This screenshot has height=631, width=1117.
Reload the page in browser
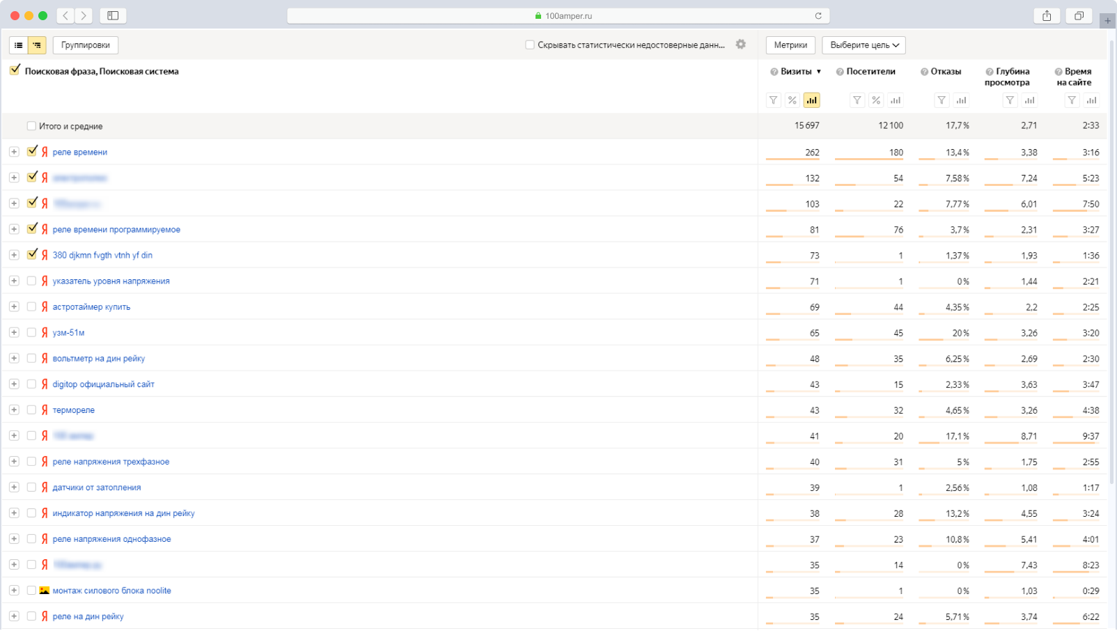818,15
